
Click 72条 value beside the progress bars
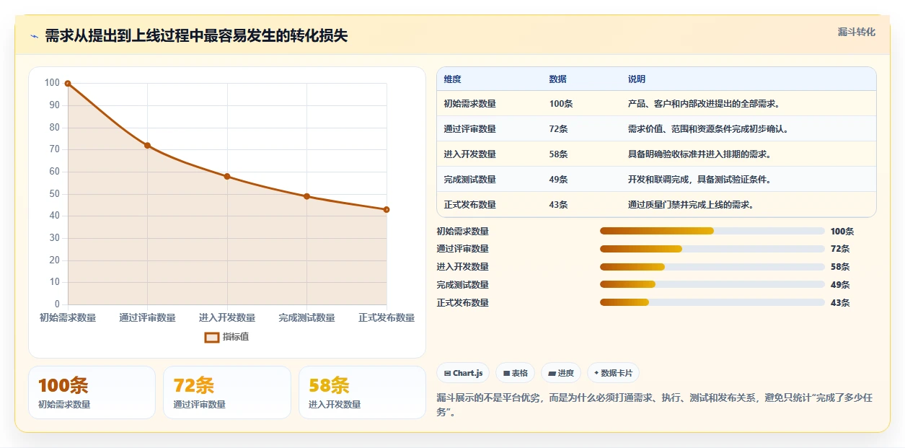click(x=840, y=249)
